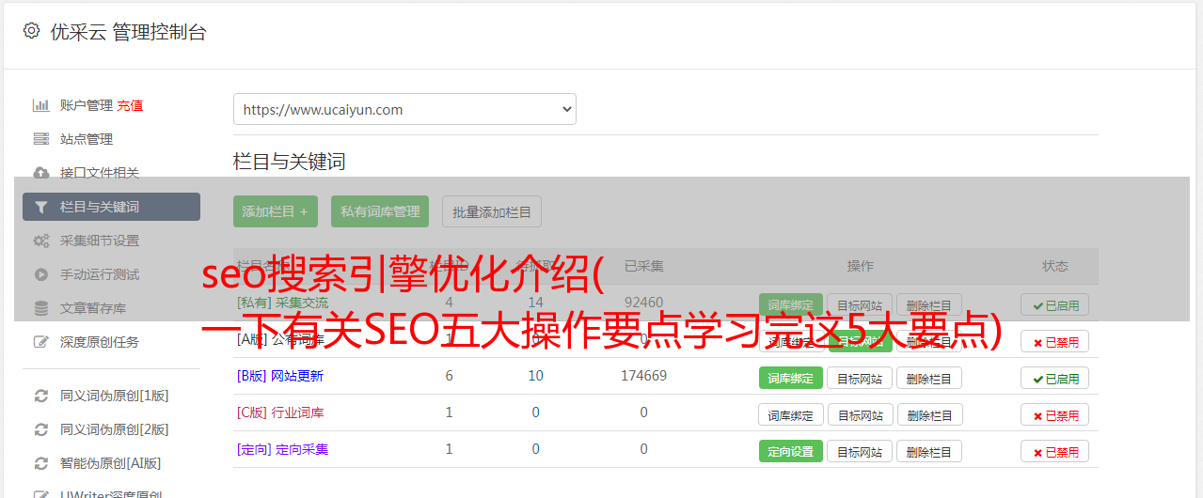Click 词库绑定 for the 行业词库 row

click(791, 414)
